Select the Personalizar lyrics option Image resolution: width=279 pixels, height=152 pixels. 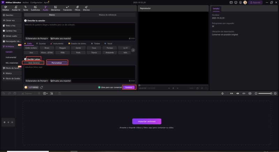[57, 63]
